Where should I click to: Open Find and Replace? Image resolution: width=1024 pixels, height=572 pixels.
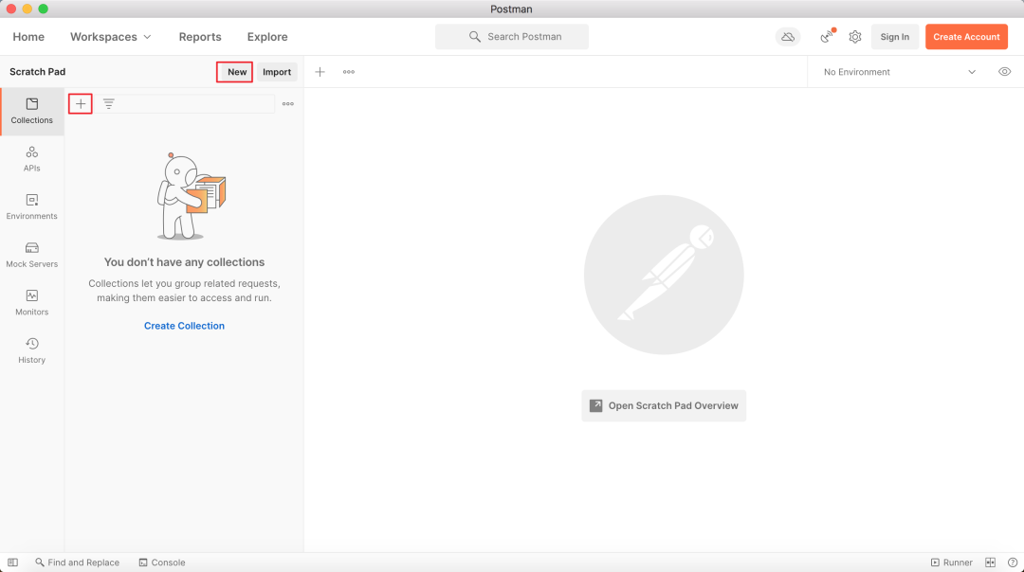(77, 563)
